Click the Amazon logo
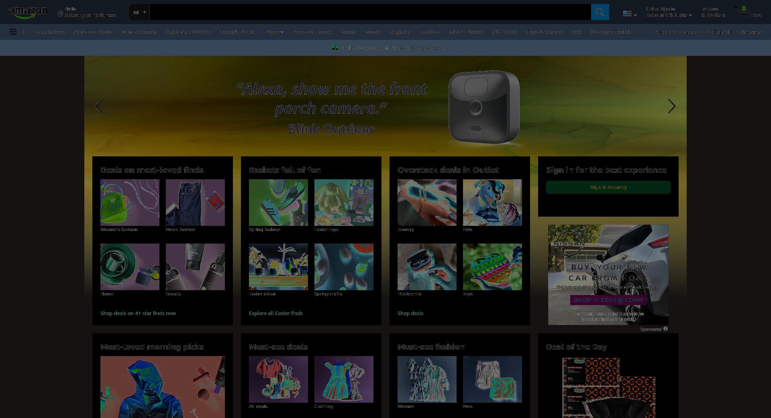The image size is (771, 418). tap(28, 12)
